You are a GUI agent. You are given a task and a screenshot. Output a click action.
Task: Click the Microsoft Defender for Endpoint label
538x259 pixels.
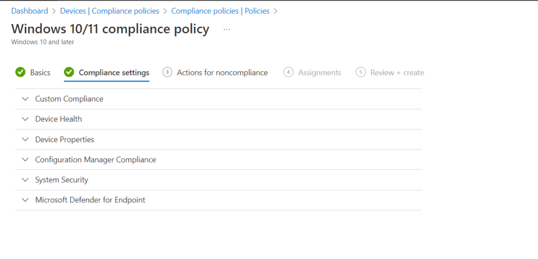click(90, 200)
